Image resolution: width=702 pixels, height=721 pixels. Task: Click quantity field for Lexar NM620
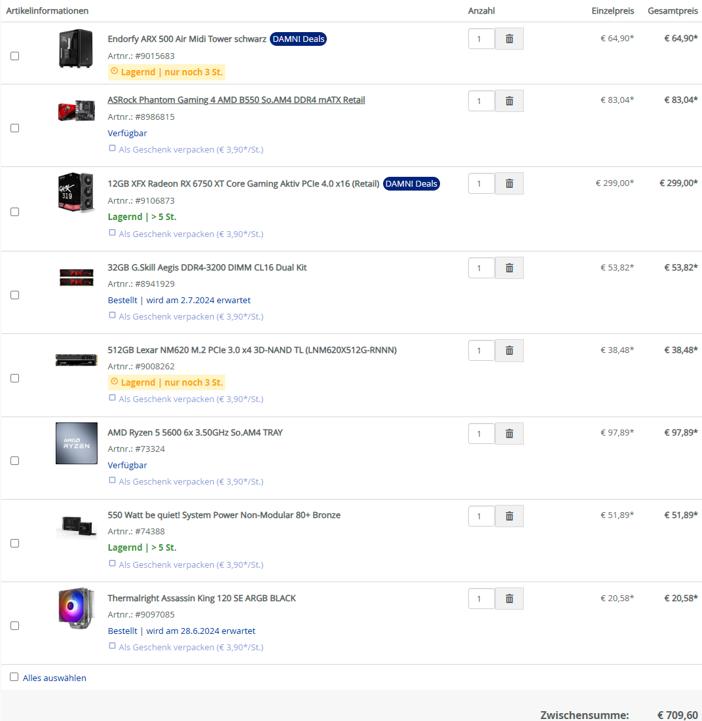(x=481, y=350)
